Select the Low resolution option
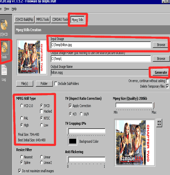Image resolution: width=170 pixels, height=175 pixels. [x=41, y=125]
